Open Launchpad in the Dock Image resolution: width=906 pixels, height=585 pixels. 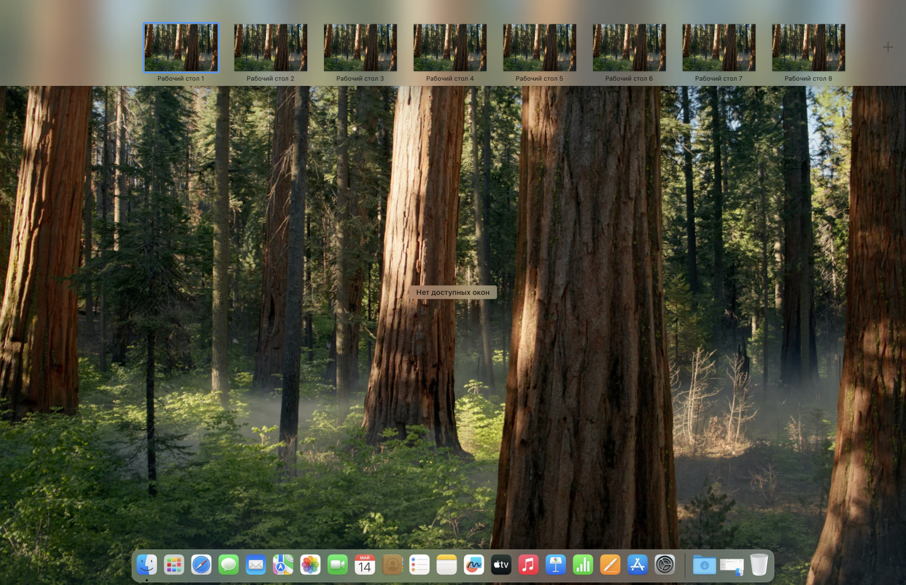tap(174, 565)
